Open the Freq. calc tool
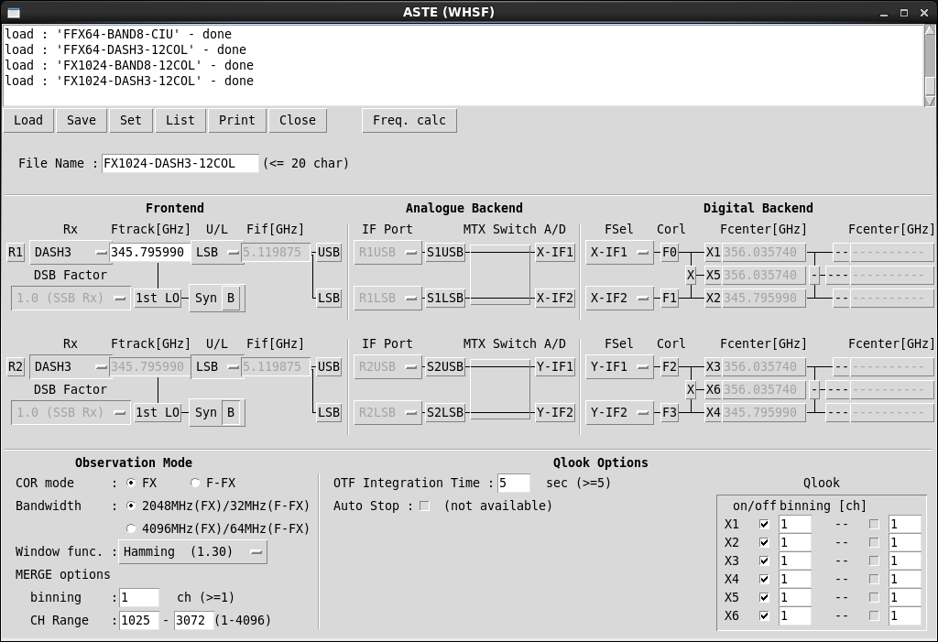938x642 pixels. [x=409, y=120]
